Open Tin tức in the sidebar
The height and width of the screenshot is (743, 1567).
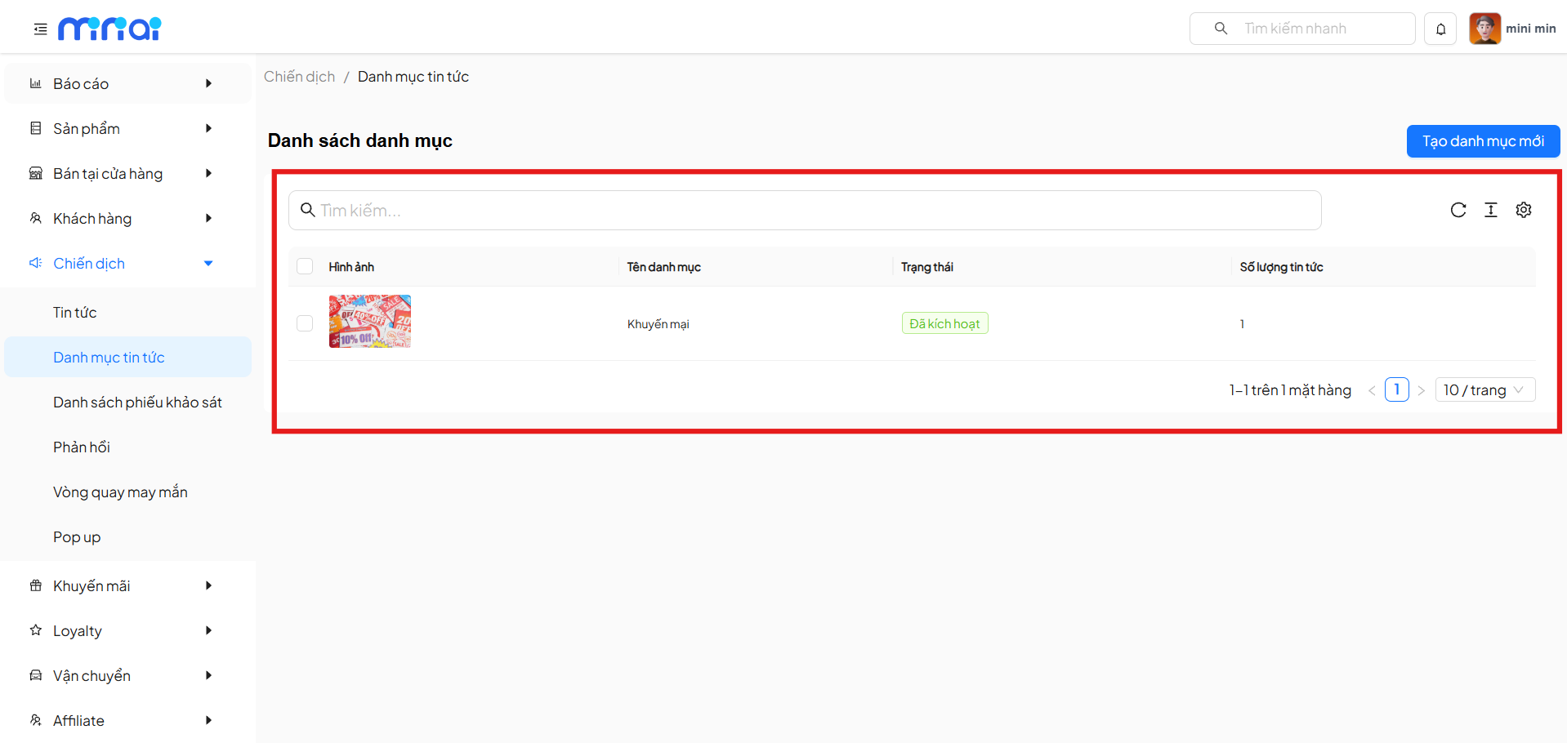[75, 313]
